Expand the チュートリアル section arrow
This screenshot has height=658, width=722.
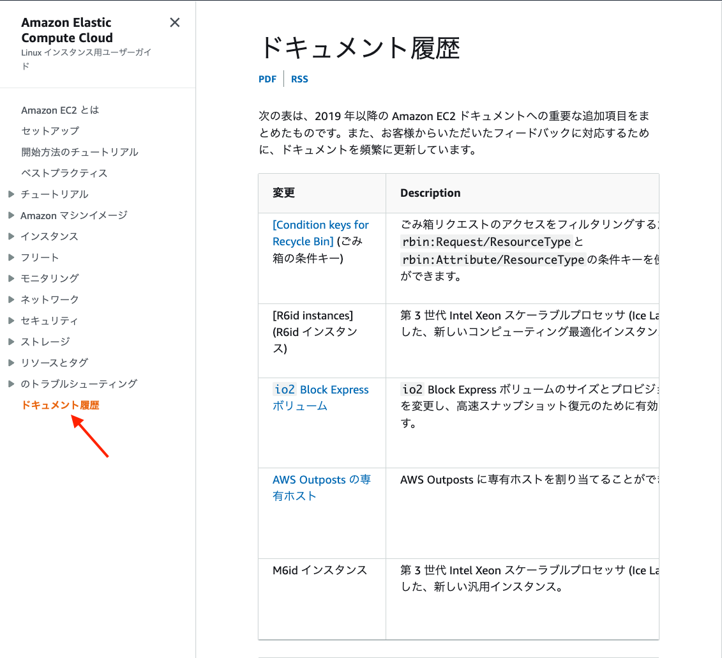click(11, 194)
